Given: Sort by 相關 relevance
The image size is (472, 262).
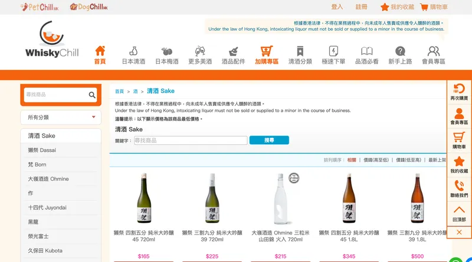Looking at the screenshot, I should (x=352, y=160).
